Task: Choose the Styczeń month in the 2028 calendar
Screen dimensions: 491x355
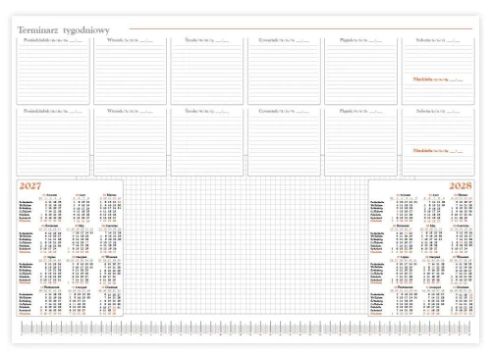Action: click(404, 208)
